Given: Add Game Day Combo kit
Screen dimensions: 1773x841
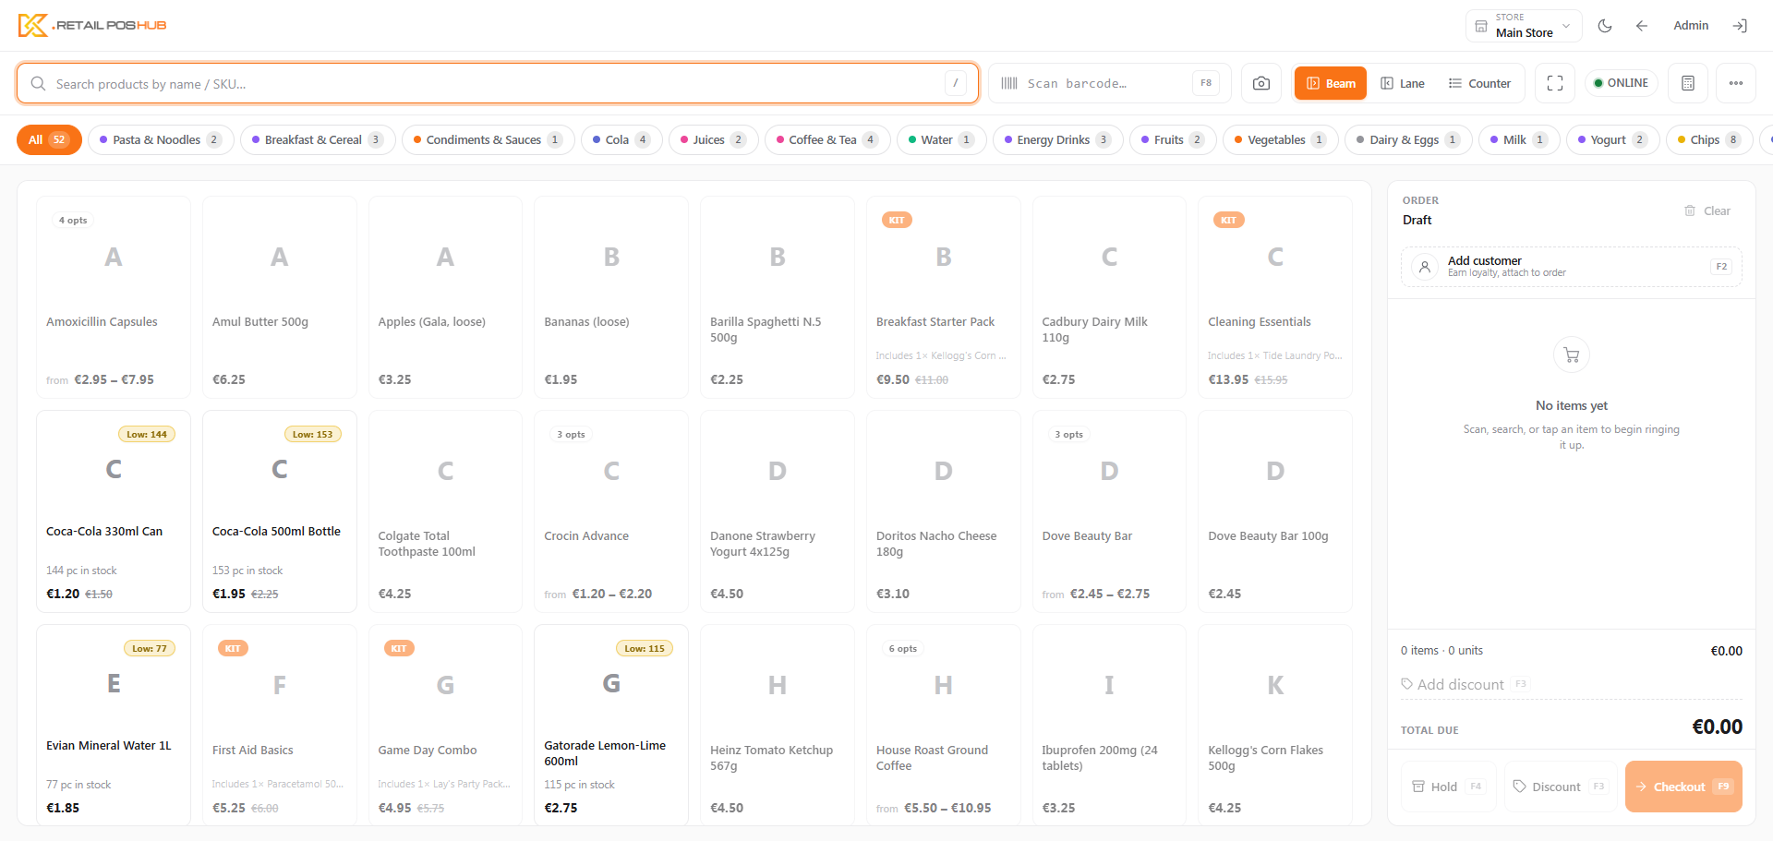Looking at the screenshot, I should coord(445,725).
